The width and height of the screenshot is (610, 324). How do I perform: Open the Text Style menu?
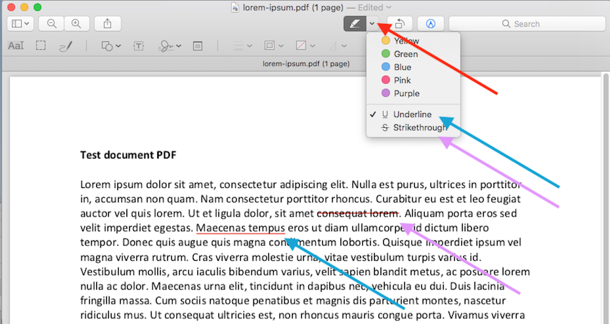337,46
